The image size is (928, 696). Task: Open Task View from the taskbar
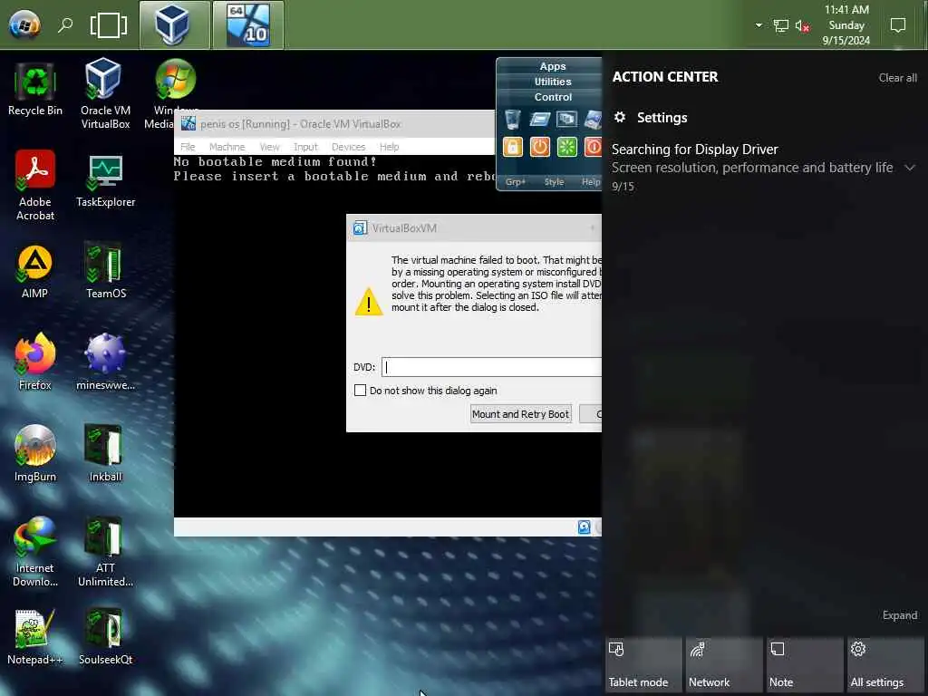[x=109, y=25]
